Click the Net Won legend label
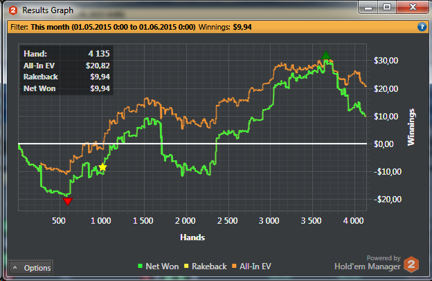Image resolution: width=432 pixels, height=281 pixels. [162, 267]
